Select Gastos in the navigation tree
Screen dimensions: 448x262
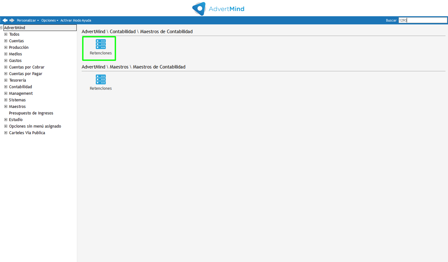(15, 61)
